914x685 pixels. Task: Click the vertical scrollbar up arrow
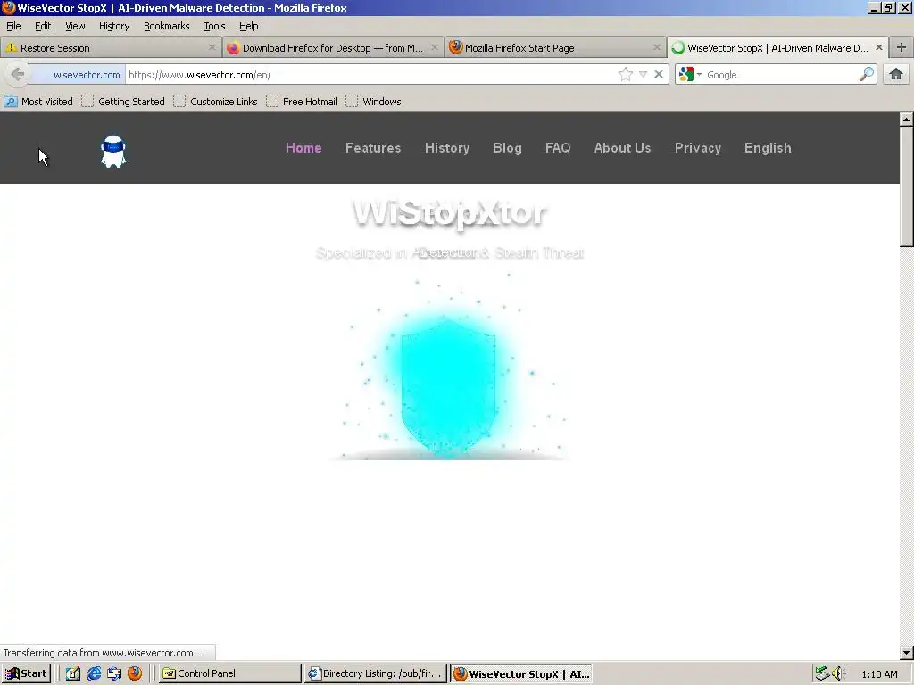[906, 120]
